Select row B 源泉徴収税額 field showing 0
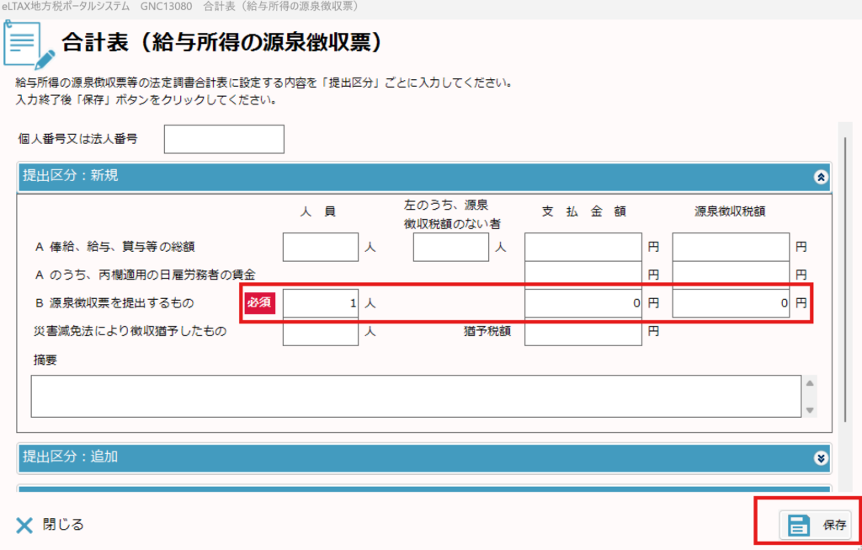The image size is (862, 550). (x=731, y=302)
